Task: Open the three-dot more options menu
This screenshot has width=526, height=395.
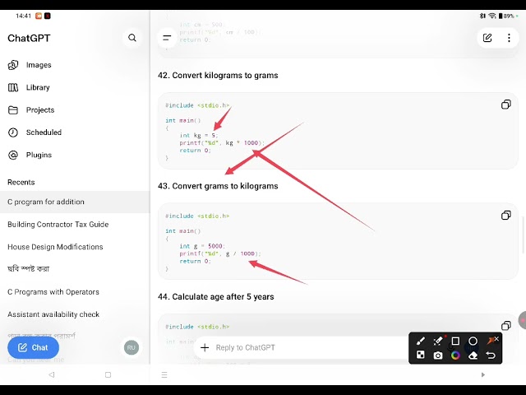Action: [x=509, y=38]
